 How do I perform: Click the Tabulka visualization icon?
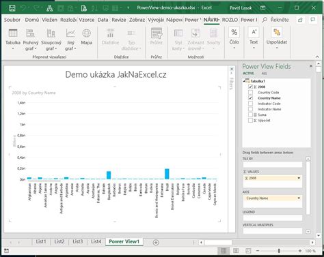(x=13, y=33)
